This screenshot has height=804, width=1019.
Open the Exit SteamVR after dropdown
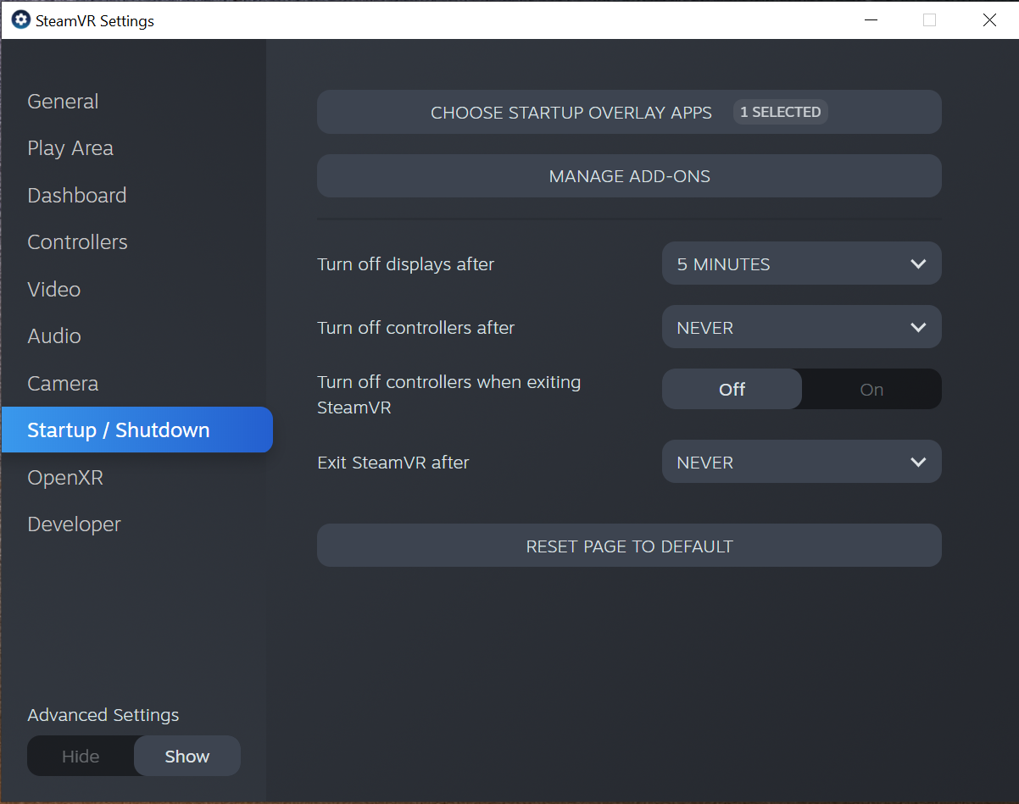pyautogui.click(x=801, y=462)
